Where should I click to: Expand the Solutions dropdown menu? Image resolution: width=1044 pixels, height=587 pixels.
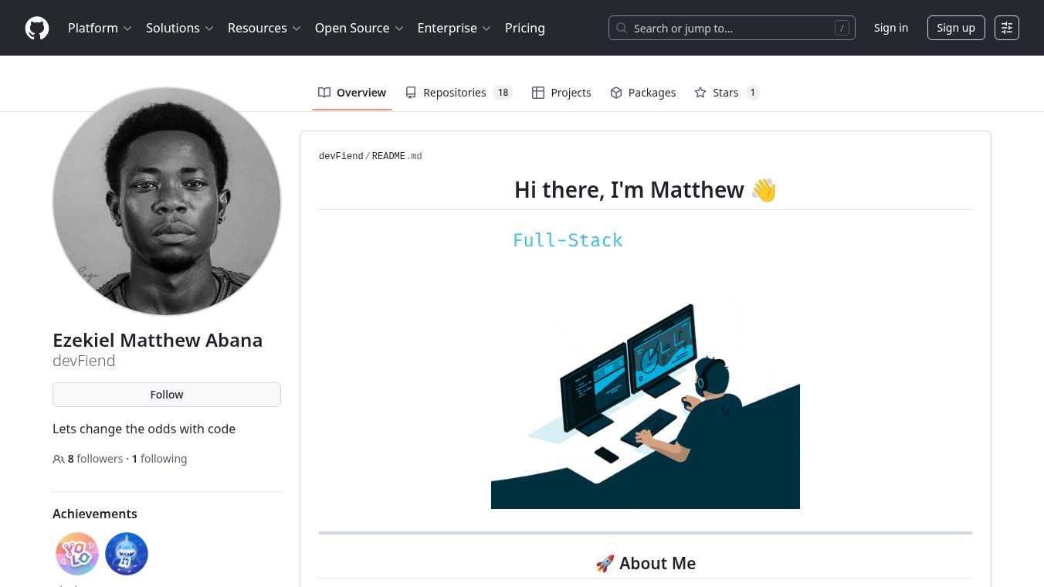pos(179,28)
